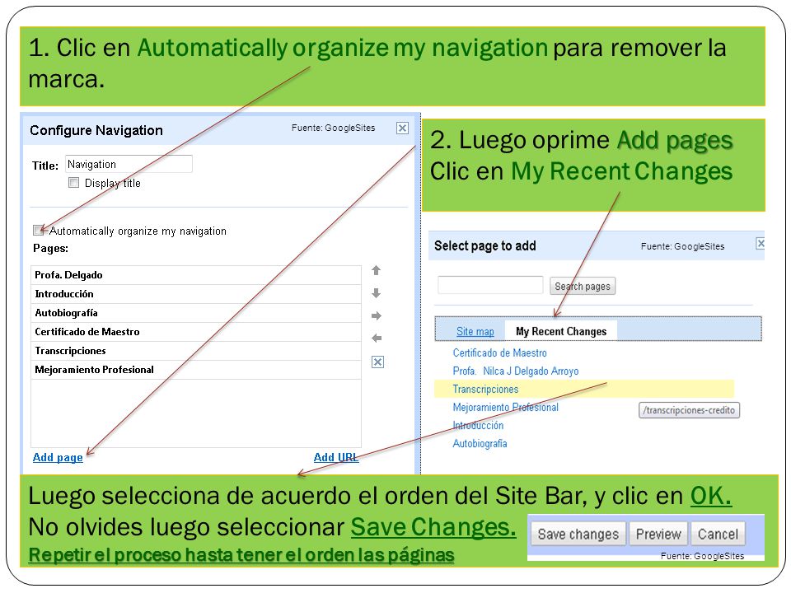Select Mejoramiento Profesional in Pages list
791x593 pixels.
(x=196, y=370)
